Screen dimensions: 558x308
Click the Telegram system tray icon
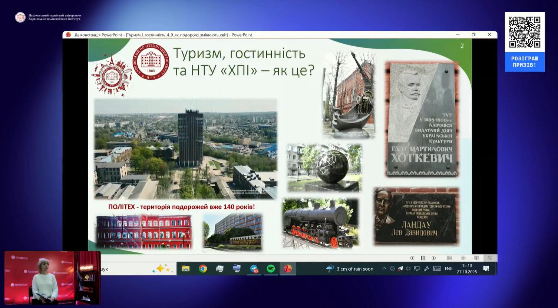[x=400, y=269]
